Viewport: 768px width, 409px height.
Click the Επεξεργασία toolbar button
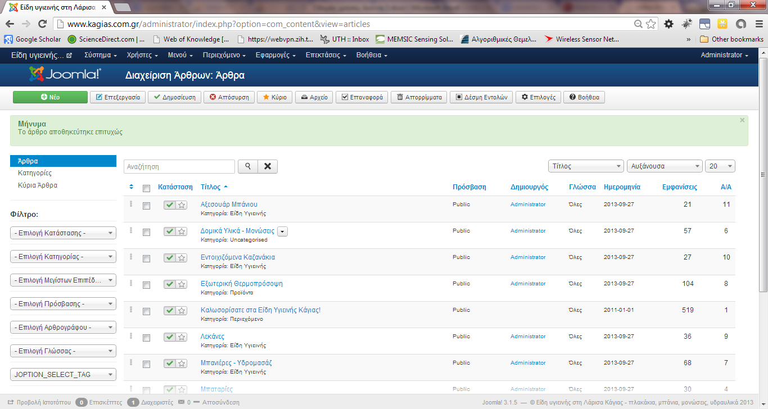point(118,97)
